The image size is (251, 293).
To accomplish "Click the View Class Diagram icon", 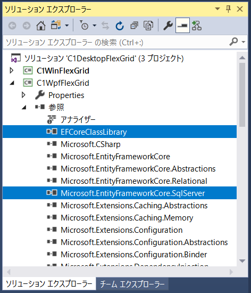I will click(197, 26).
